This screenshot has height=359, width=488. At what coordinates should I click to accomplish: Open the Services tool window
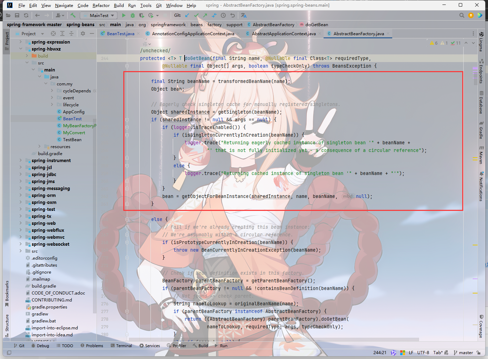pos(150,345)
